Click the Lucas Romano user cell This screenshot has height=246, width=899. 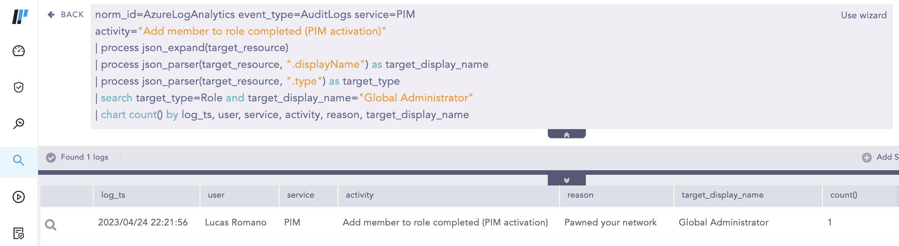(x=235, y=222)
